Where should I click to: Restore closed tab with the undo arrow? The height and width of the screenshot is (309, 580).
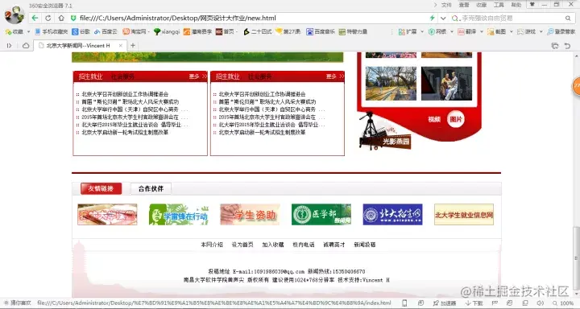567,45
